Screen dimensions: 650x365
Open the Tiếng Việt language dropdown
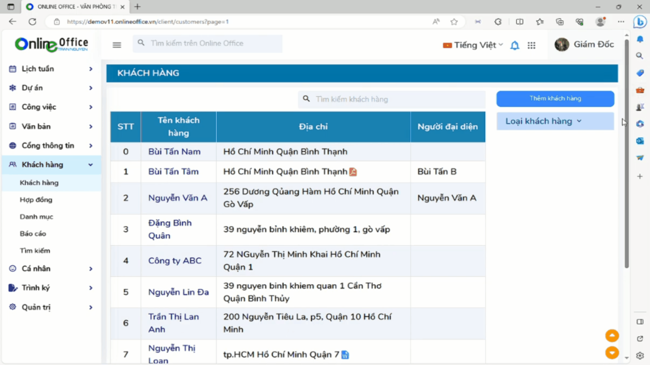coord(473,45)
